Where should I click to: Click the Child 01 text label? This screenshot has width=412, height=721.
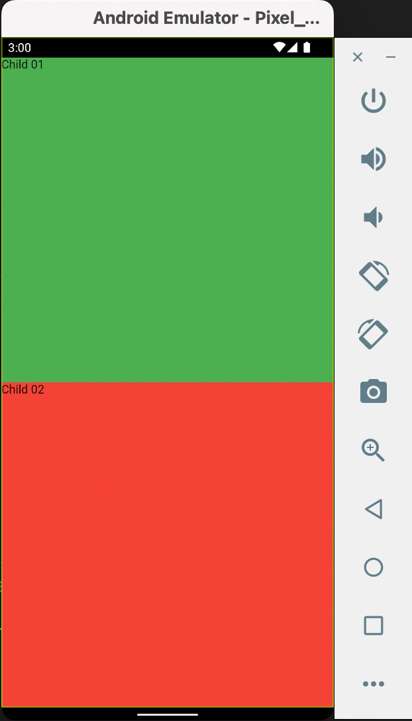[x=23, y=64]
